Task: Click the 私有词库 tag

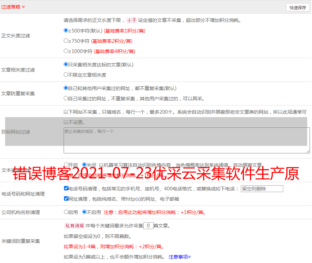Action: point(75,226)
